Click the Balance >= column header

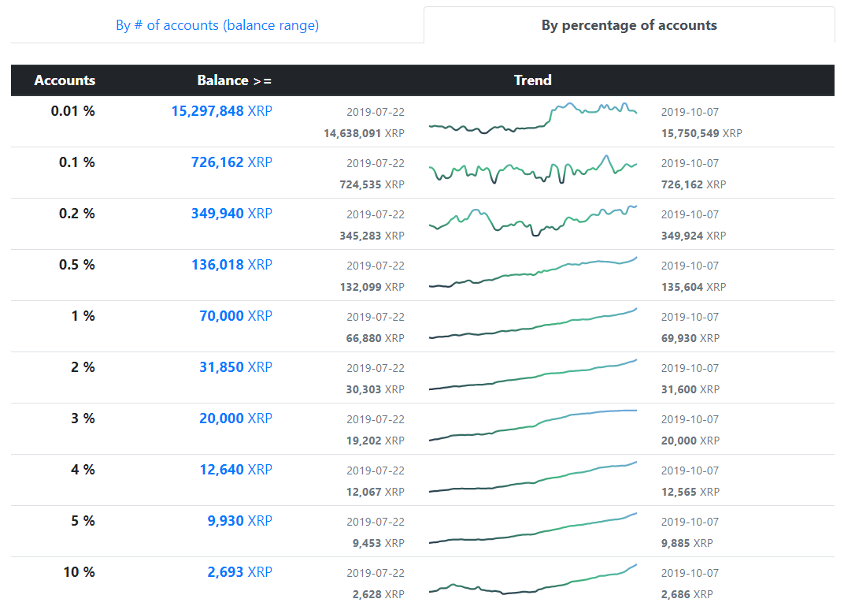click(x=234, y=80)
